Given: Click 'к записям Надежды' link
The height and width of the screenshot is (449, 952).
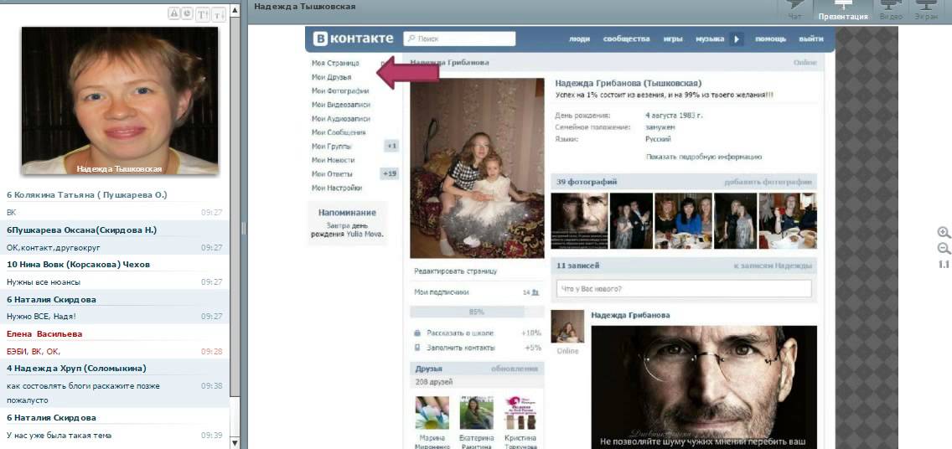Looking at the screenshot, I should (x=773, y=266).
